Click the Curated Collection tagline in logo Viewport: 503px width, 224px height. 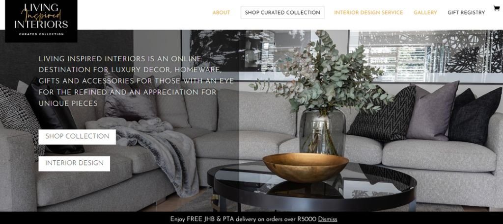pos(41,34)
